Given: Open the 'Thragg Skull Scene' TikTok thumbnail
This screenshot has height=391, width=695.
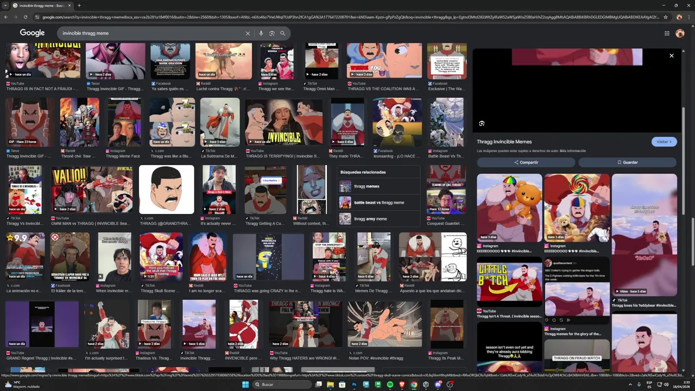Looking at the screenshot, I should pyautogui.click(x=161, y=257).
